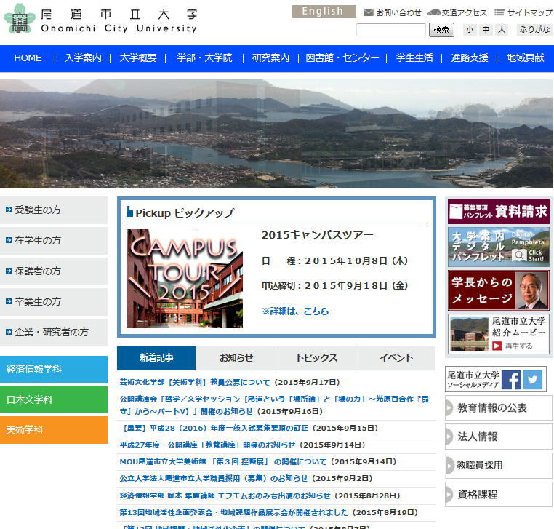Expand the 教育情報の公表 side item
The width and height of the screenshot is (554, 529).
[x=499, y=408]
